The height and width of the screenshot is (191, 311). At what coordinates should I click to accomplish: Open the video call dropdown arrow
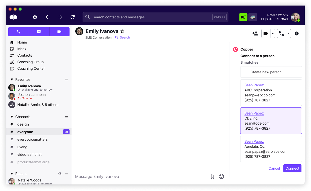[273, 33]
